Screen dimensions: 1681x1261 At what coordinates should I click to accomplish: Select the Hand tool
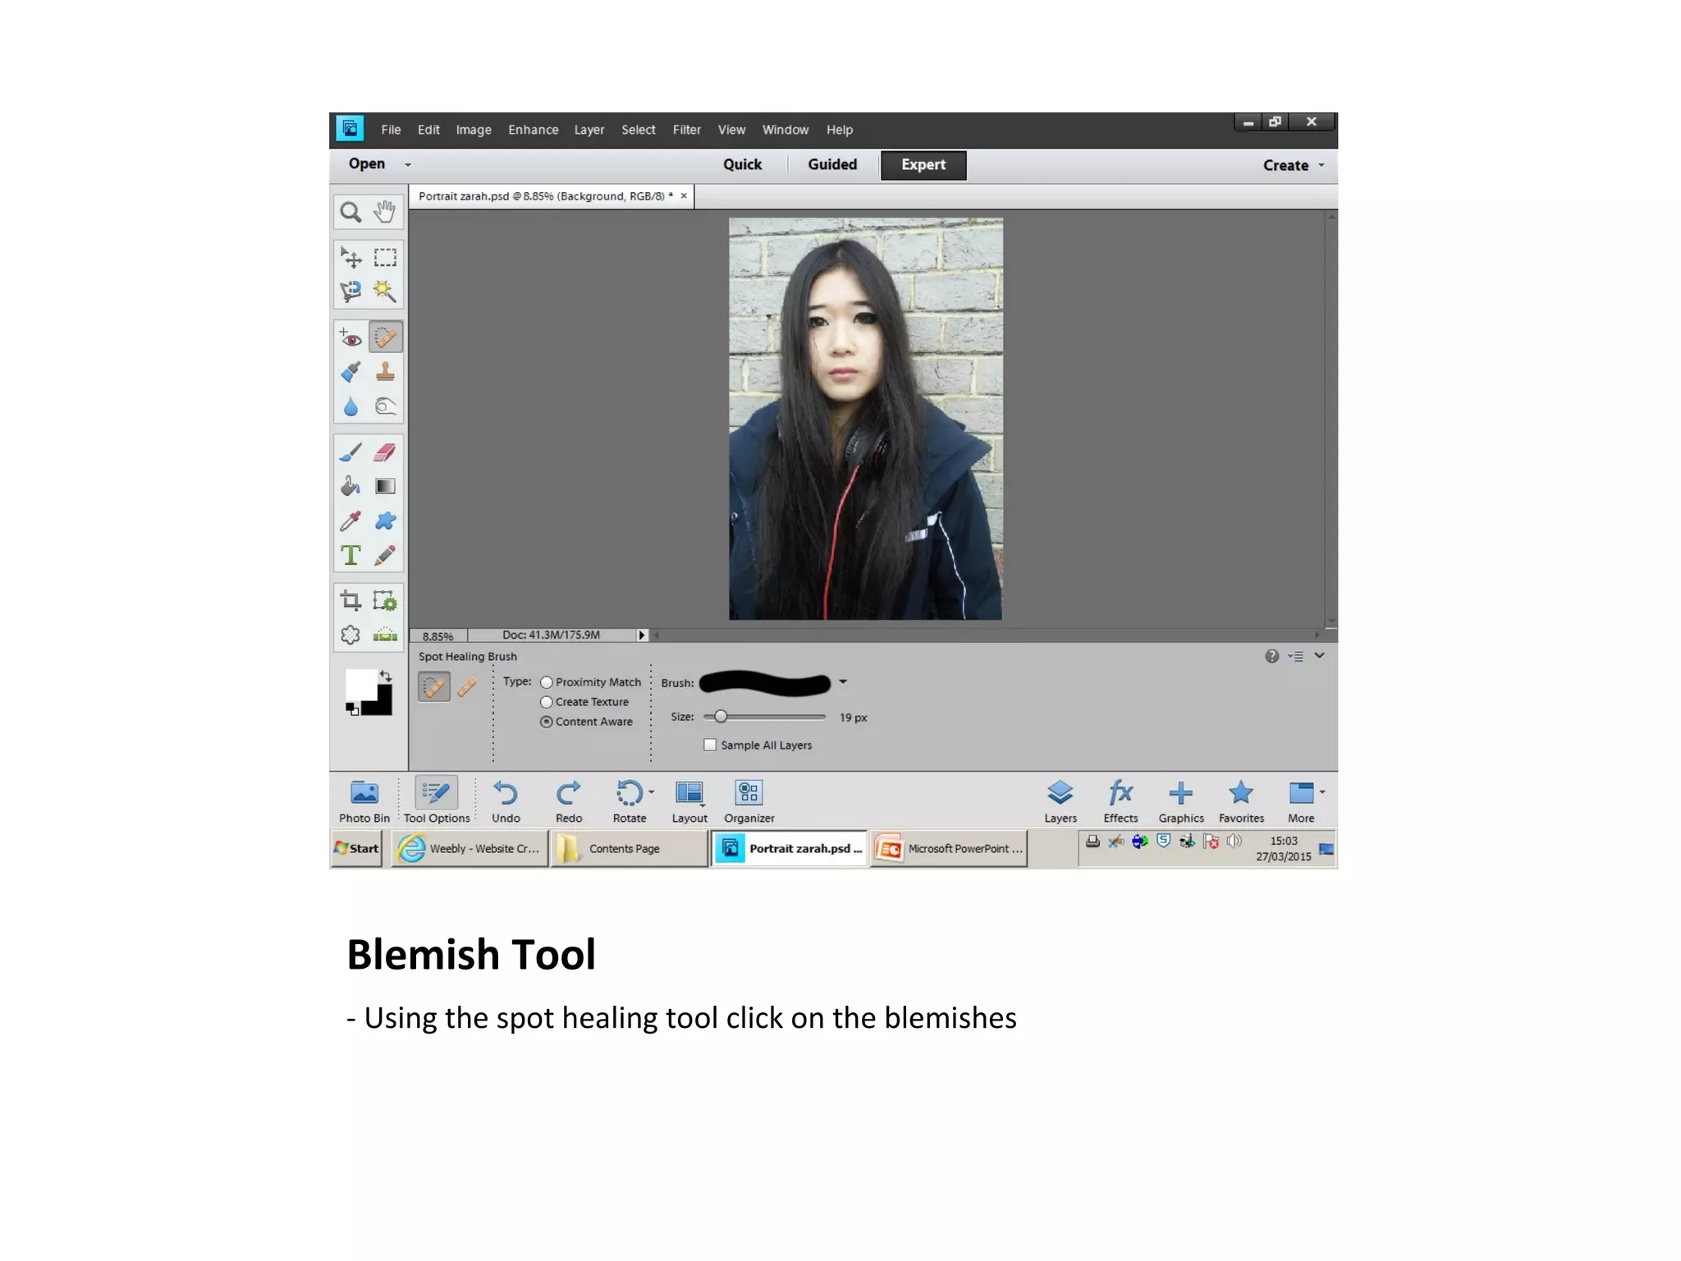coord(385,213)
